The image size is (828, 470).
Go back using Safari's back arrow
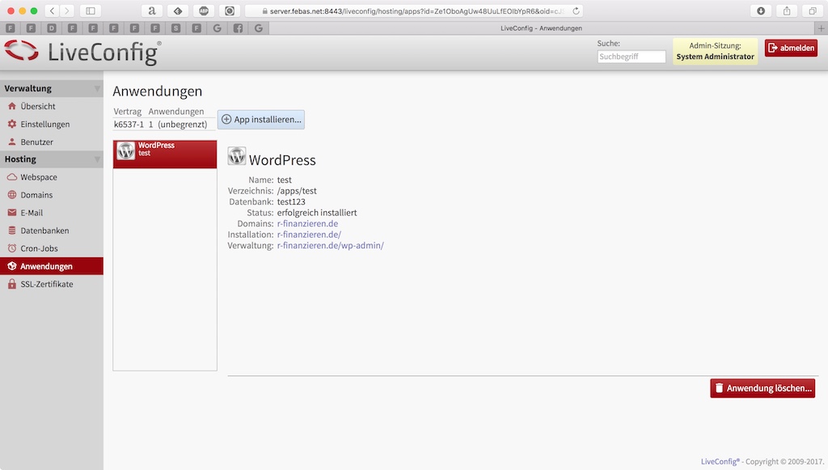pyautogui.click(x=52, y=11)
